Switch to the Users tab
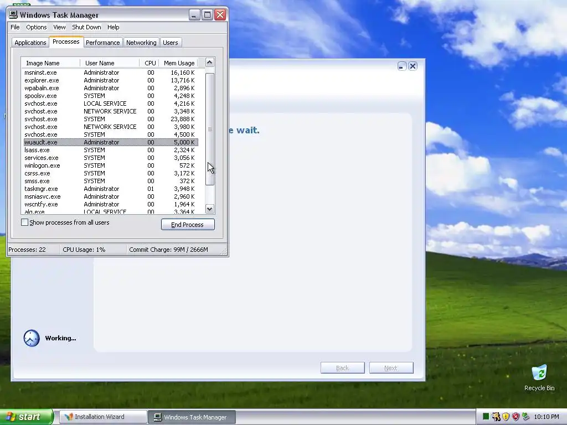 tap(171, 43)
